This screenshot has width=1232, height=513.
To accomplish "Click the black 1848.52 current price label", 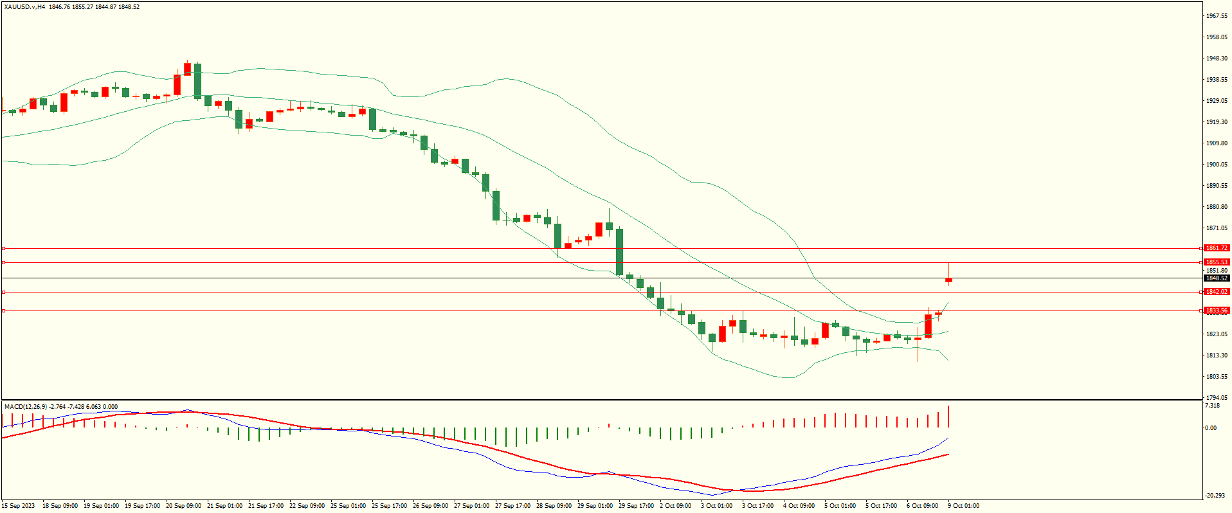I will (1217, 278).
